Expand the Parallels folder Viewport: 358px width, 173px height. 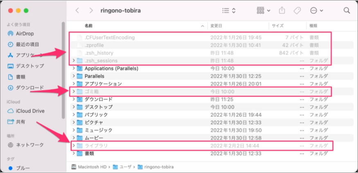(x=74, y=76)
